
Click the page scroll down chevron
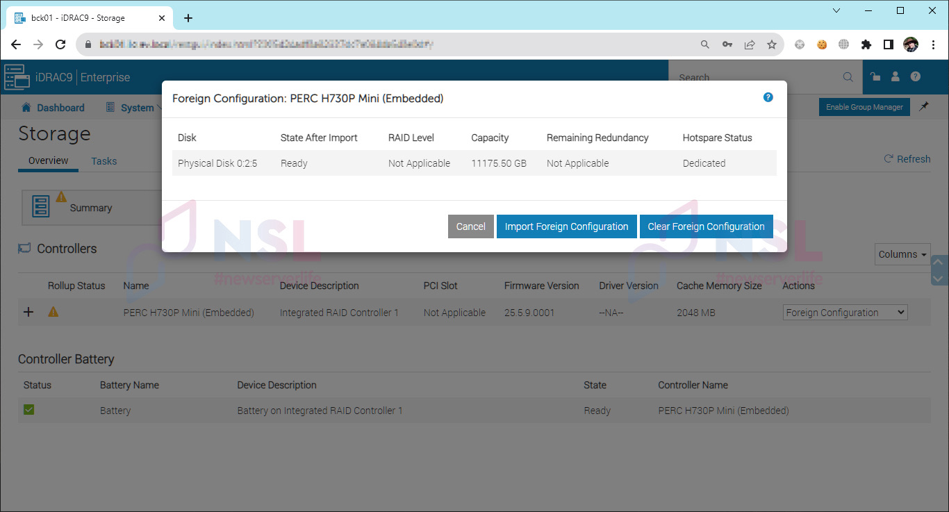point(938,278)
